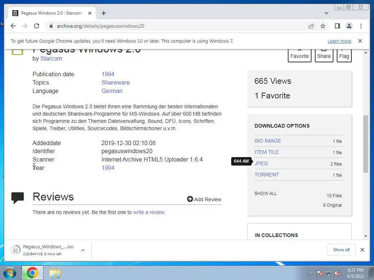Close the downloads shelf
This screenshot has width=374, height=280.
[362, 249]
